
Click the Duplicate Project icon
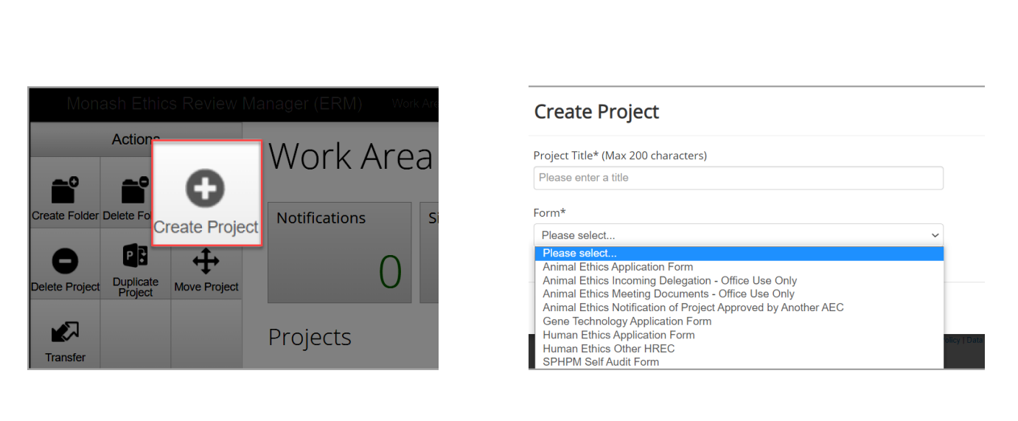click(135, 257)
